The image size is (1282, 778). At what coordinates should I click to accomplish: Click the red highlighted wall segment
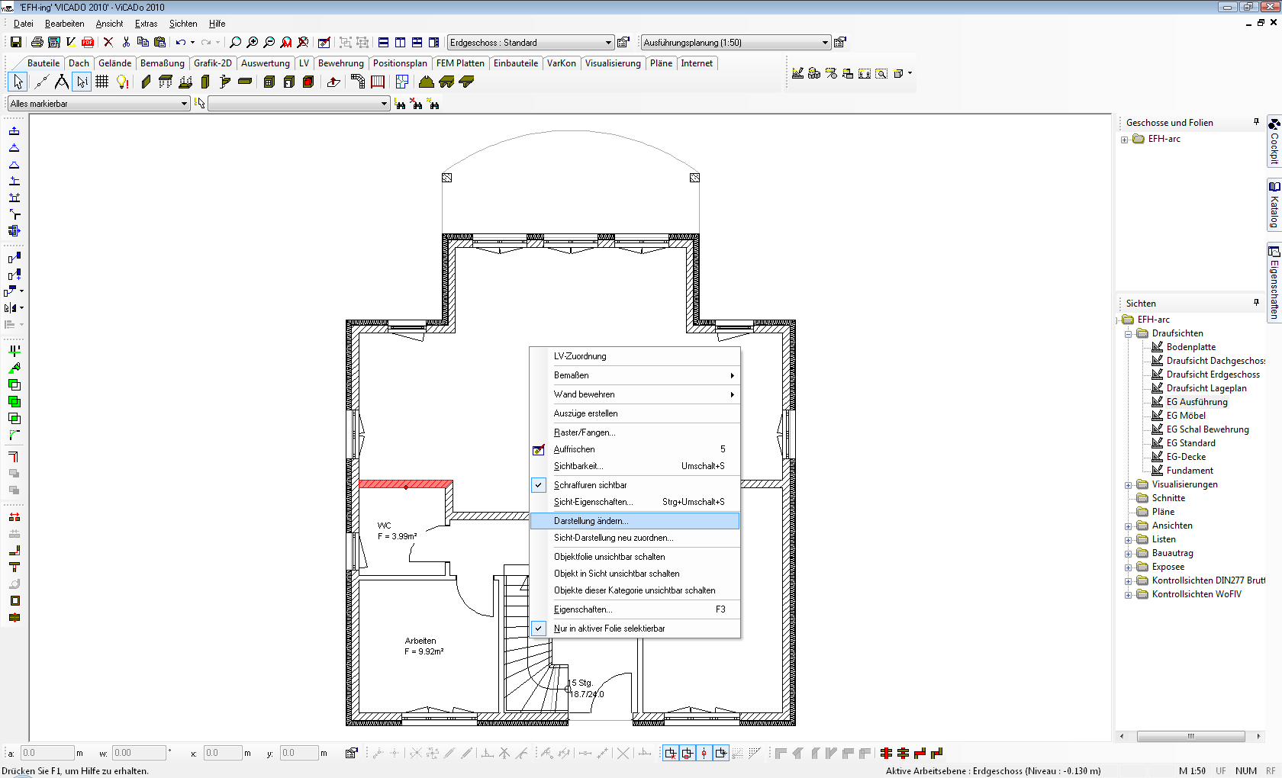405,484
